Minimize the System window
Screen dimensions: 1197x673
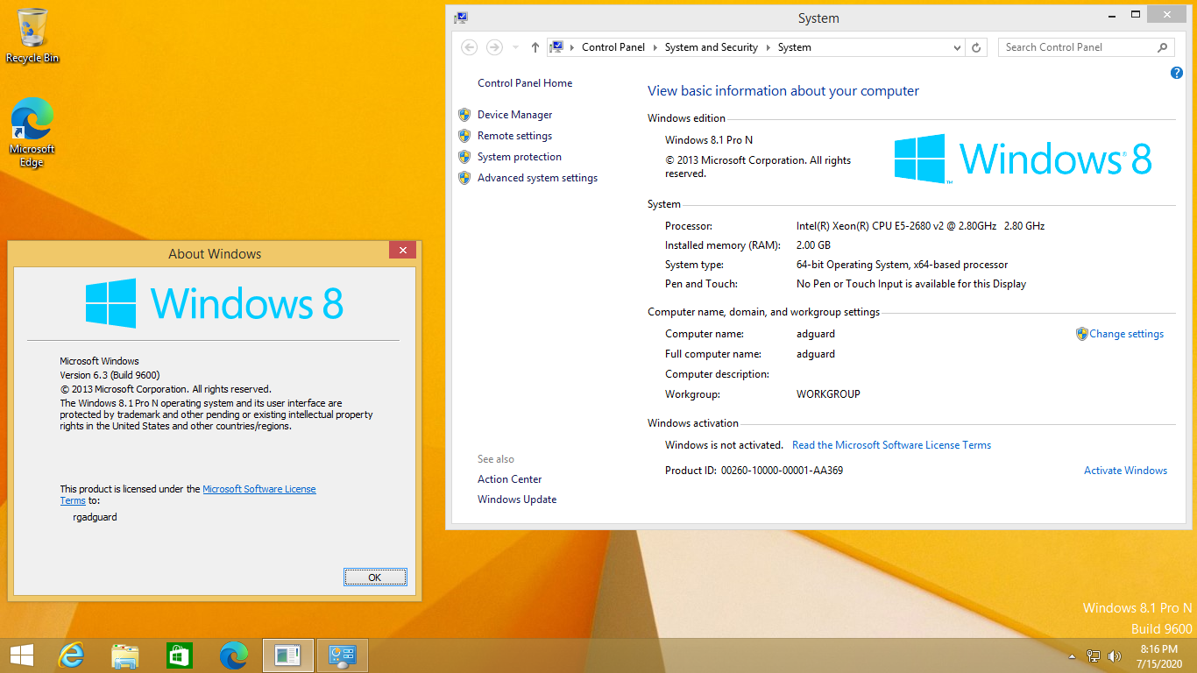click(x=1112, y=15)
